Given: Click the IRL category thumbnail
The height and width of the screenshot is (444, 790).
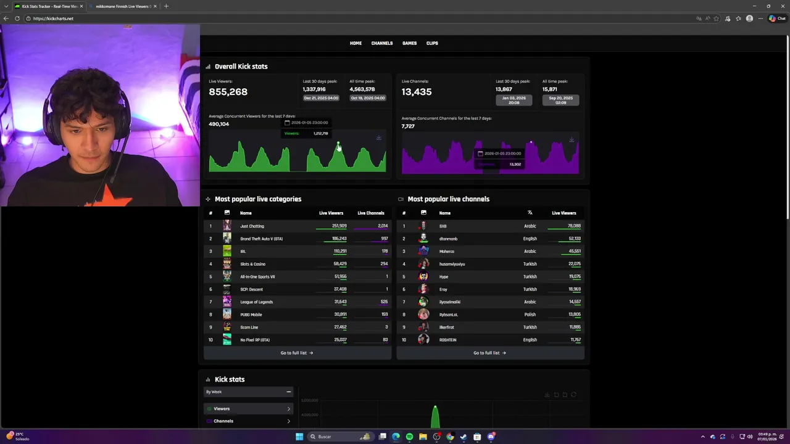Looking at the screenshot, I should [x=227, y=251].
